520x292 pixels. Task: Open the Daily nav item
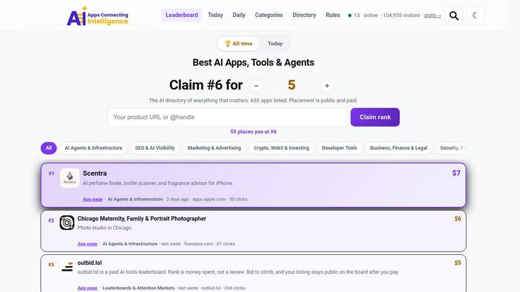coord(239,15)
